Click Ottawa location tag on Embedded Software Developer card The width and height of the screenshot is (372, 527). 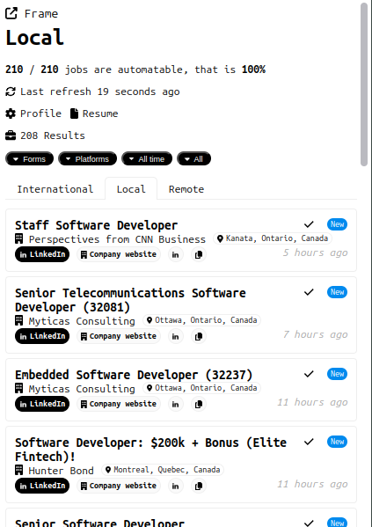(202, 388)
